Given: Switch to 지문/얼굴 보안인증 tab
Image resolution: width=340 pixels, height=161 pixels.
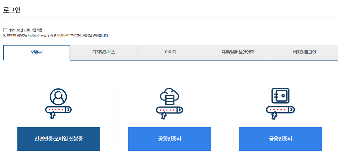Looking at the screenshot, I should (238, 52).
